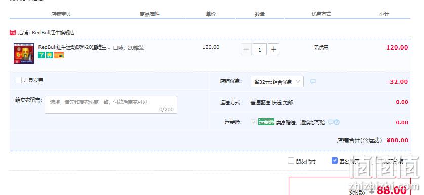Click the red subtotal 120.00 in the product row
Viewport: 424px width, 195px height.
(397, 47)
